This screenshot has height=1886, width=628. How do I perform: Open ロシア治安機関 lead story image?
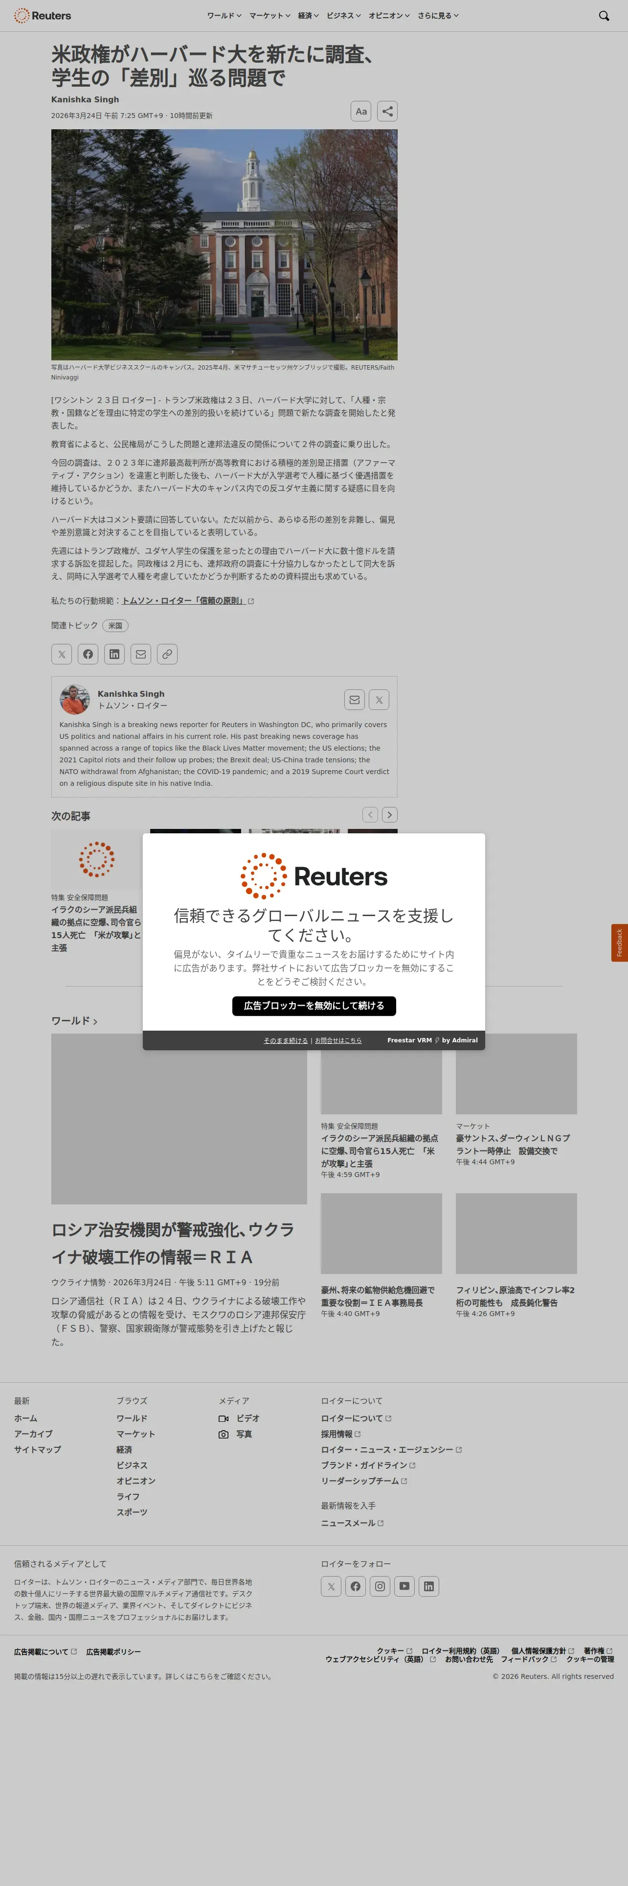click(x=179, y=1119)
